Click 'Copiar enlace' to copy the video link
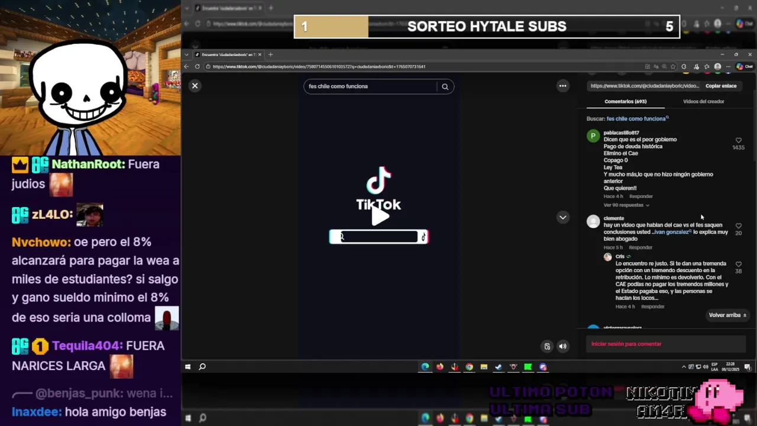 point(721,86)
